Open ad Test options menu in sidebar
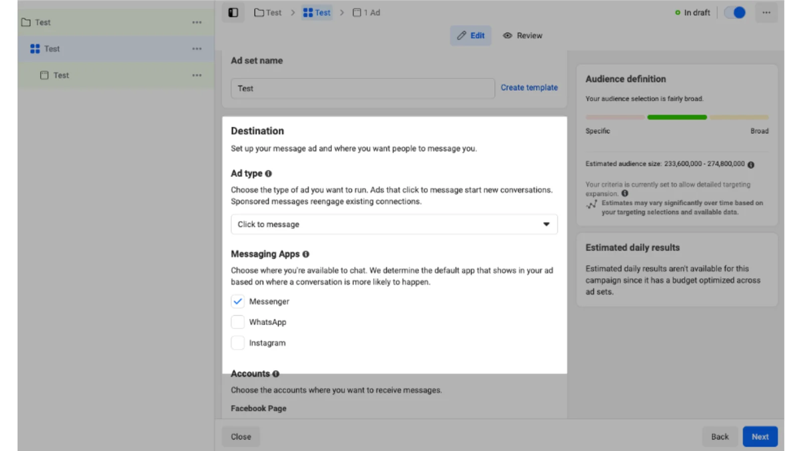Screen dimensions: 802x451 point(197,75)
